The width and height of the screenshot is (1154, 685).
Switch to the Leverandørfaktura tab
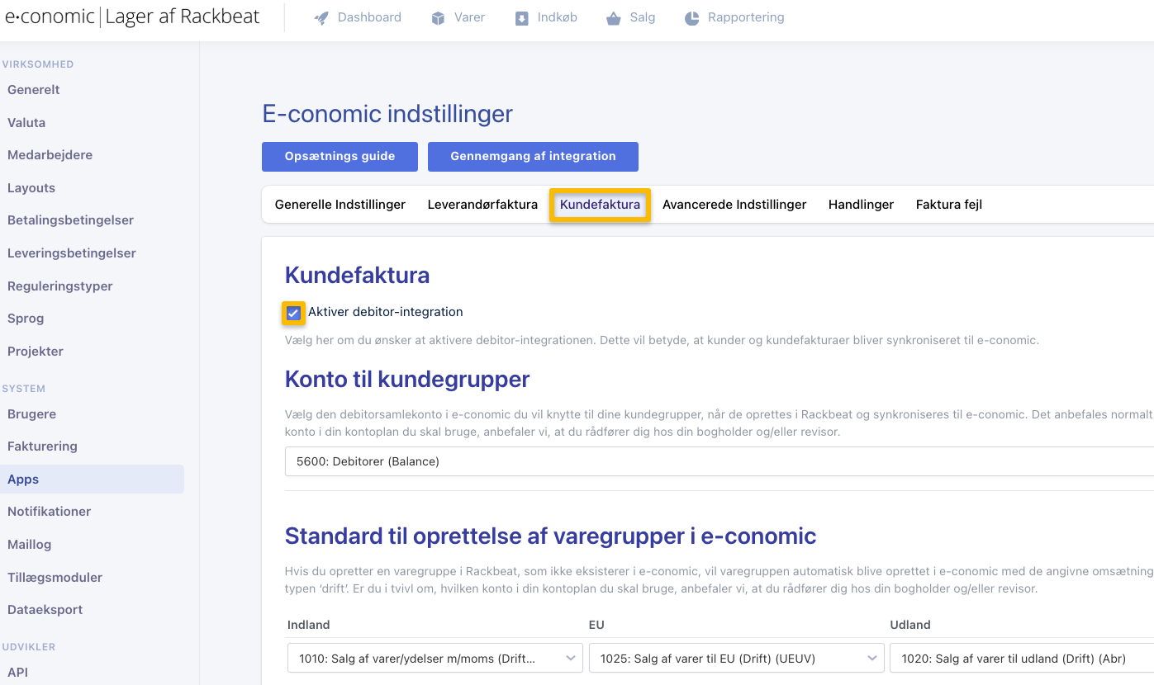pos(482,204)
